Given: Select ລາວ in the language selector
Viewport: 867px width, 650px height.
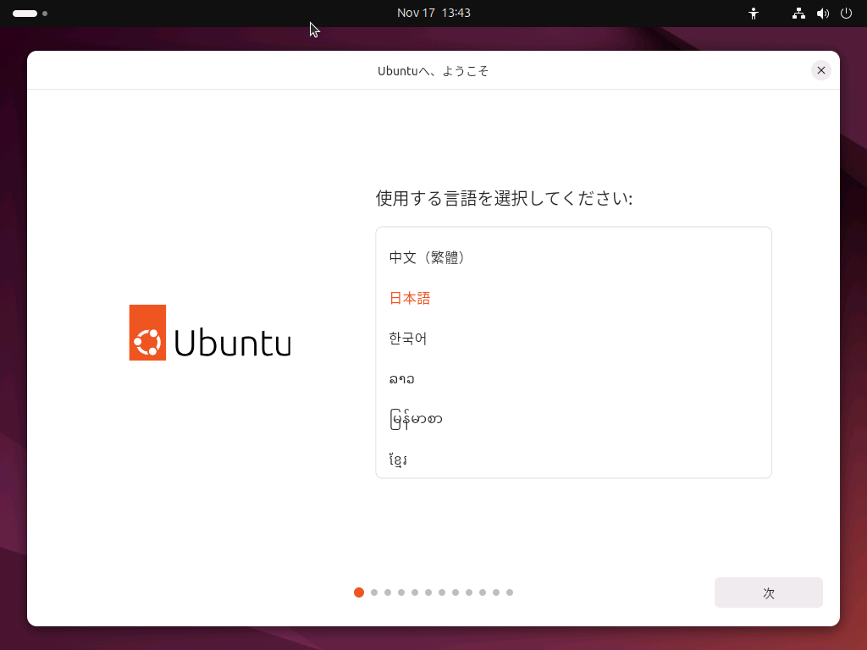Looking at the screenshot, I should point(401,378).
